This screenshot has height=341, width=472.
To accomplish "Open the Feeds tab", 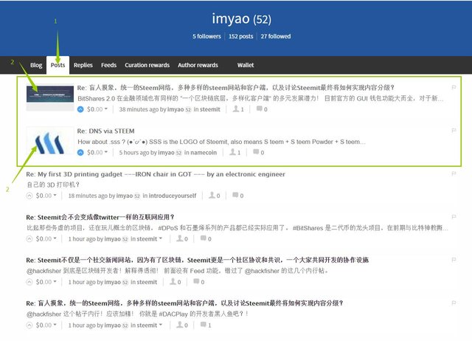I will (x=108, y=65).
